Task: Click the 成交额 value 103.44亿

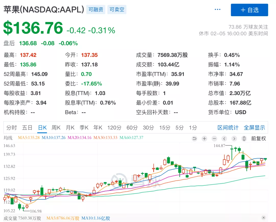Action: [168, 65]
